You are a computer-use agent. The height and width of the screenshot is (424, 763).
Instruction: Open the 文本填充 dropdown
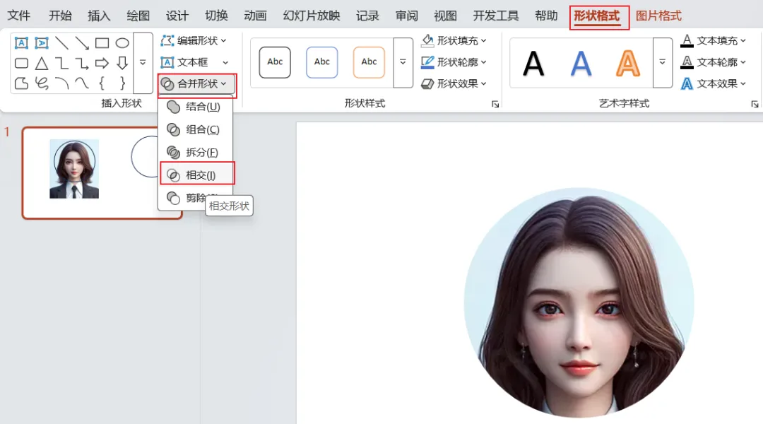tap(714, 41)
